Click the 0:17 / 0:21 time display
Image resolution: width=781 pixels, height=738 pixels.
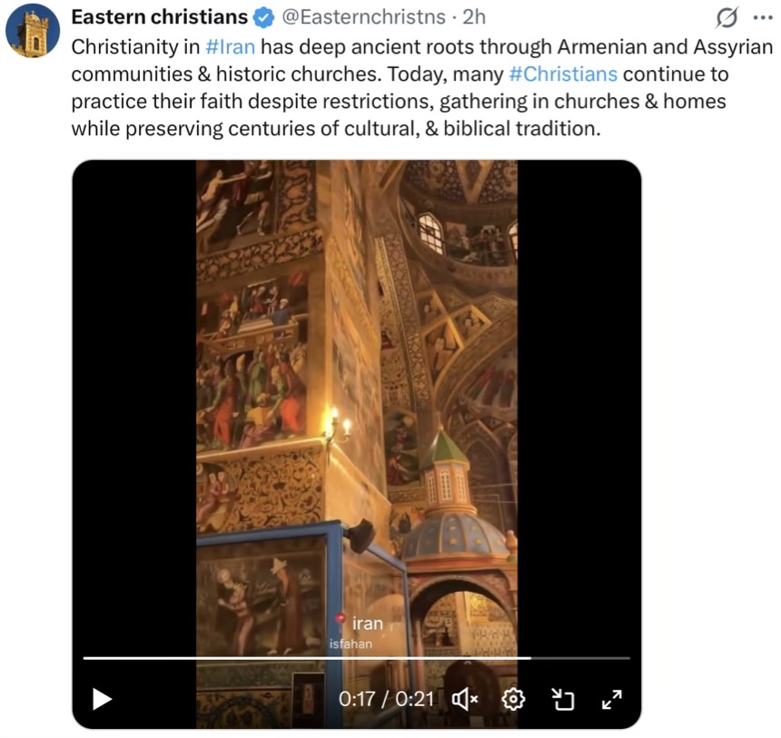[x=387, y=699]
